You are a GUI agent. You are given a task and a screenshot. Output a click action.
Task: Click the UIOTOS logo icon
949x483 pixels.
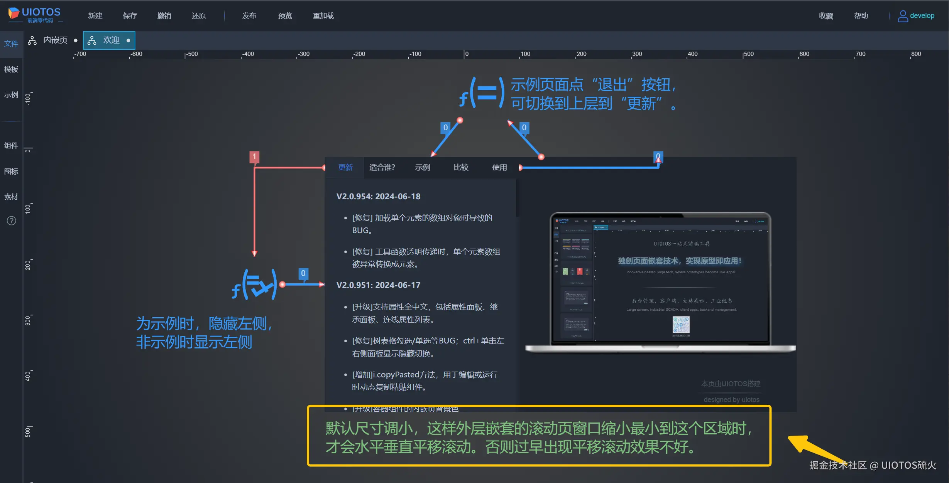pos(14,13)
